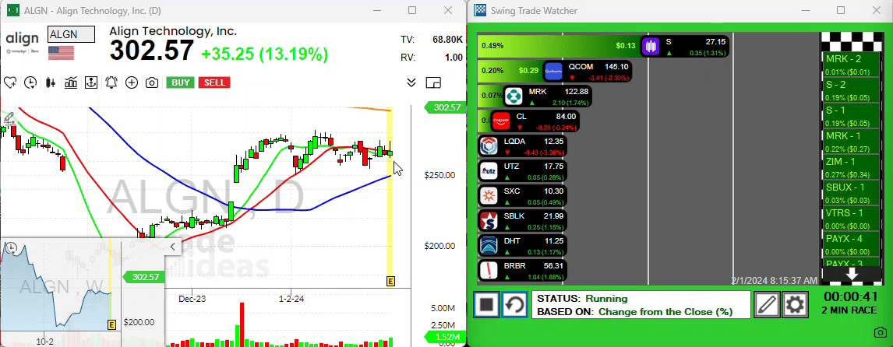Open Swing Trade Watcher settings gear

click(x=795, y=304)
